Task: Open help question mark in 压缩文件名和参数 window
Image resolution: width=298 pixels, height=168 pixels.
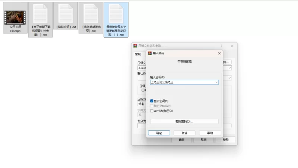Action: click(x=221, y=46)
